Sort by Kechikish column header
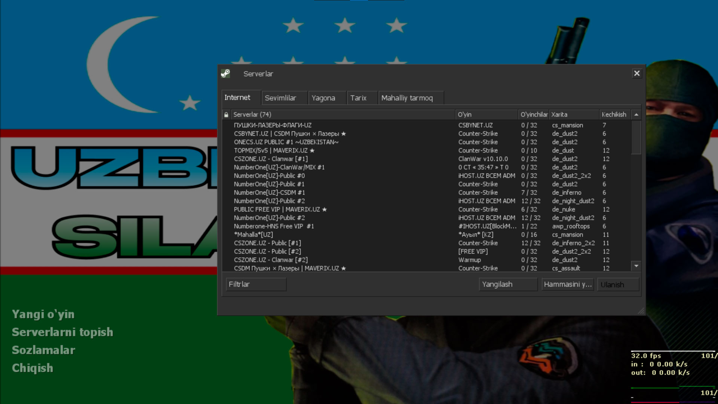 [x=615, y=114]
